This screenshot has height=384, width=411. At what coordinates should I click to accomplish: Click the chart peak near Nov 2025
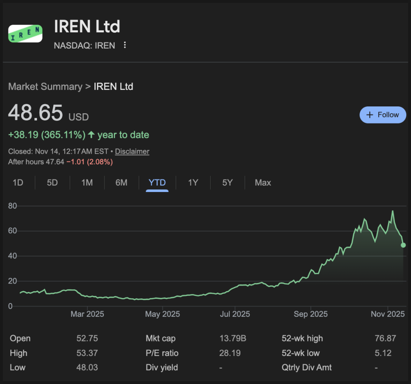point(392,211)
